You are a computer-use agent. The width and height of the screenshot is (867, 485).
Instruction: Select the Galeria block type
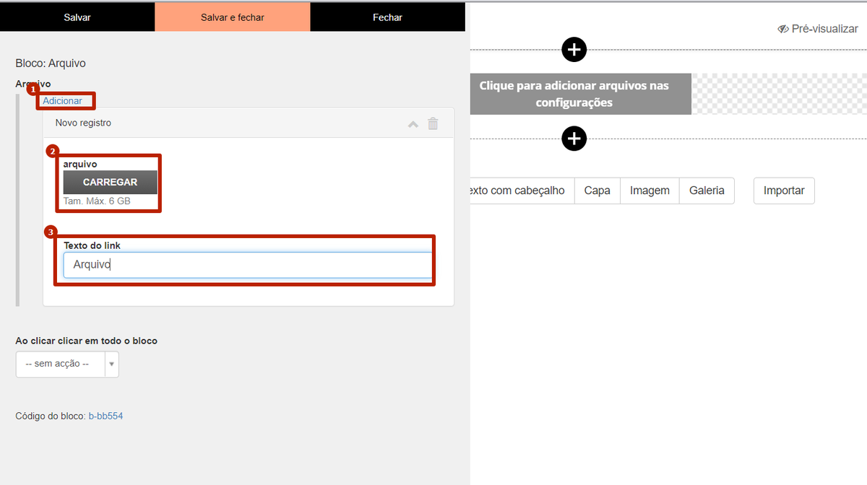tap(707, 191)
